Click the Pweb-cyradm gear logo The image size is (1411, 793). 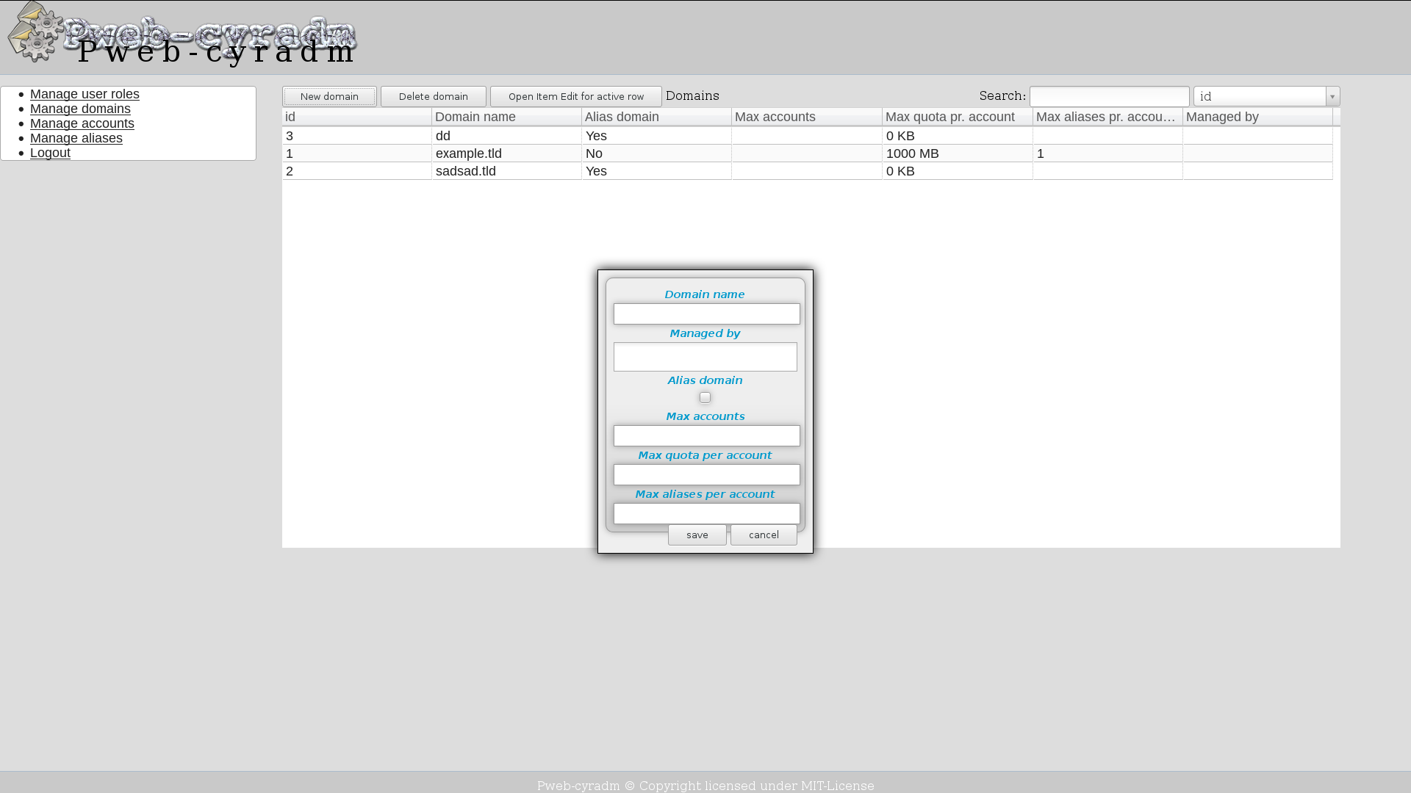[x=33, y=33]
